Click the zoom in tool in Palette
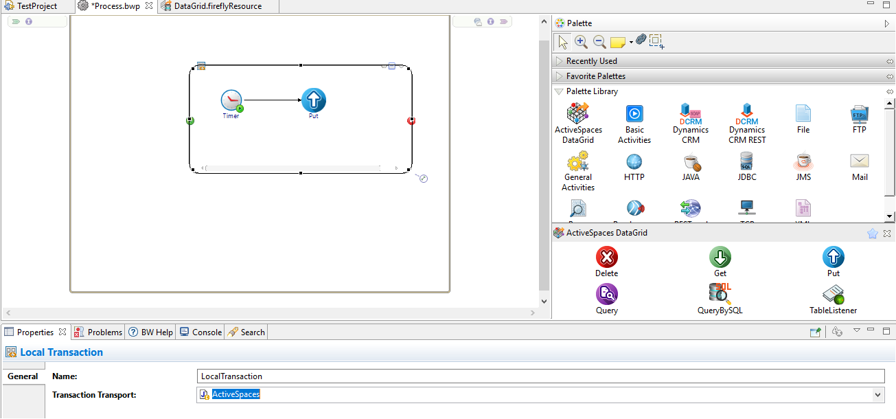Screen dimensions: 896x419 click(x=581, y=42)
